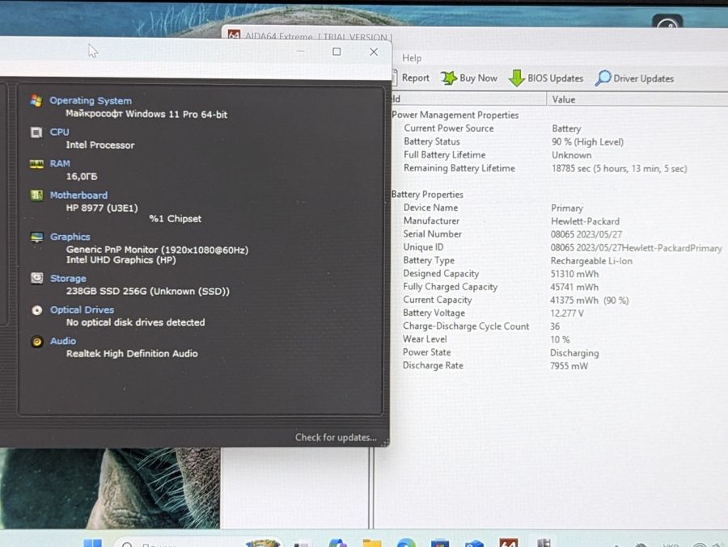Select the Full Battery Lifetime row
Image resolution: width=728 pixels, height=547 pixels.
click(560, 155)
